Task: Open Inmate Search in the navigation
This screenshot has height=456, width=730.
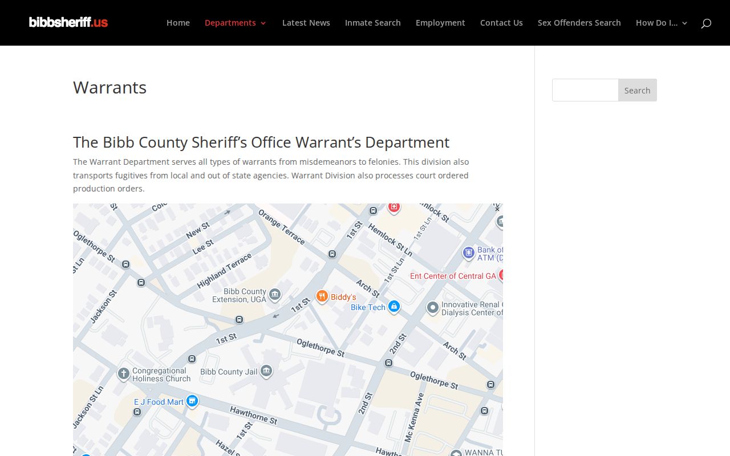Action: (x=373, y=23)
